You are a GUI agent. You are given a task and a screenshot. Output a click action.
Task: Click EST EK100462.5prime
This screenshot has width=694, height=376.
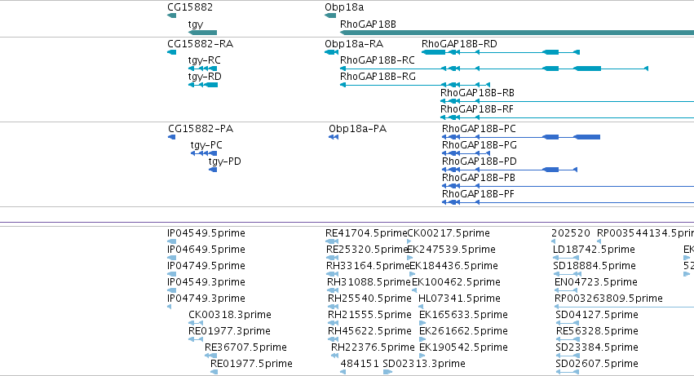[457, 282]
